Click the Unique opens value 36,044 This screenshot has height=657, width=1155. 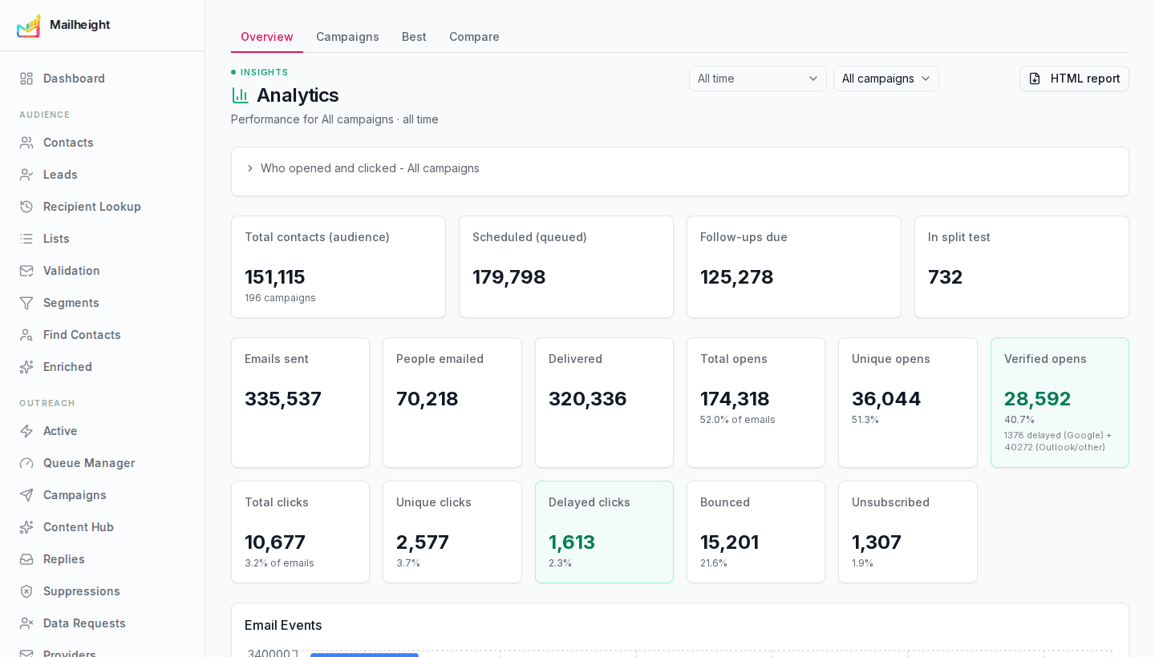(886, 399)
